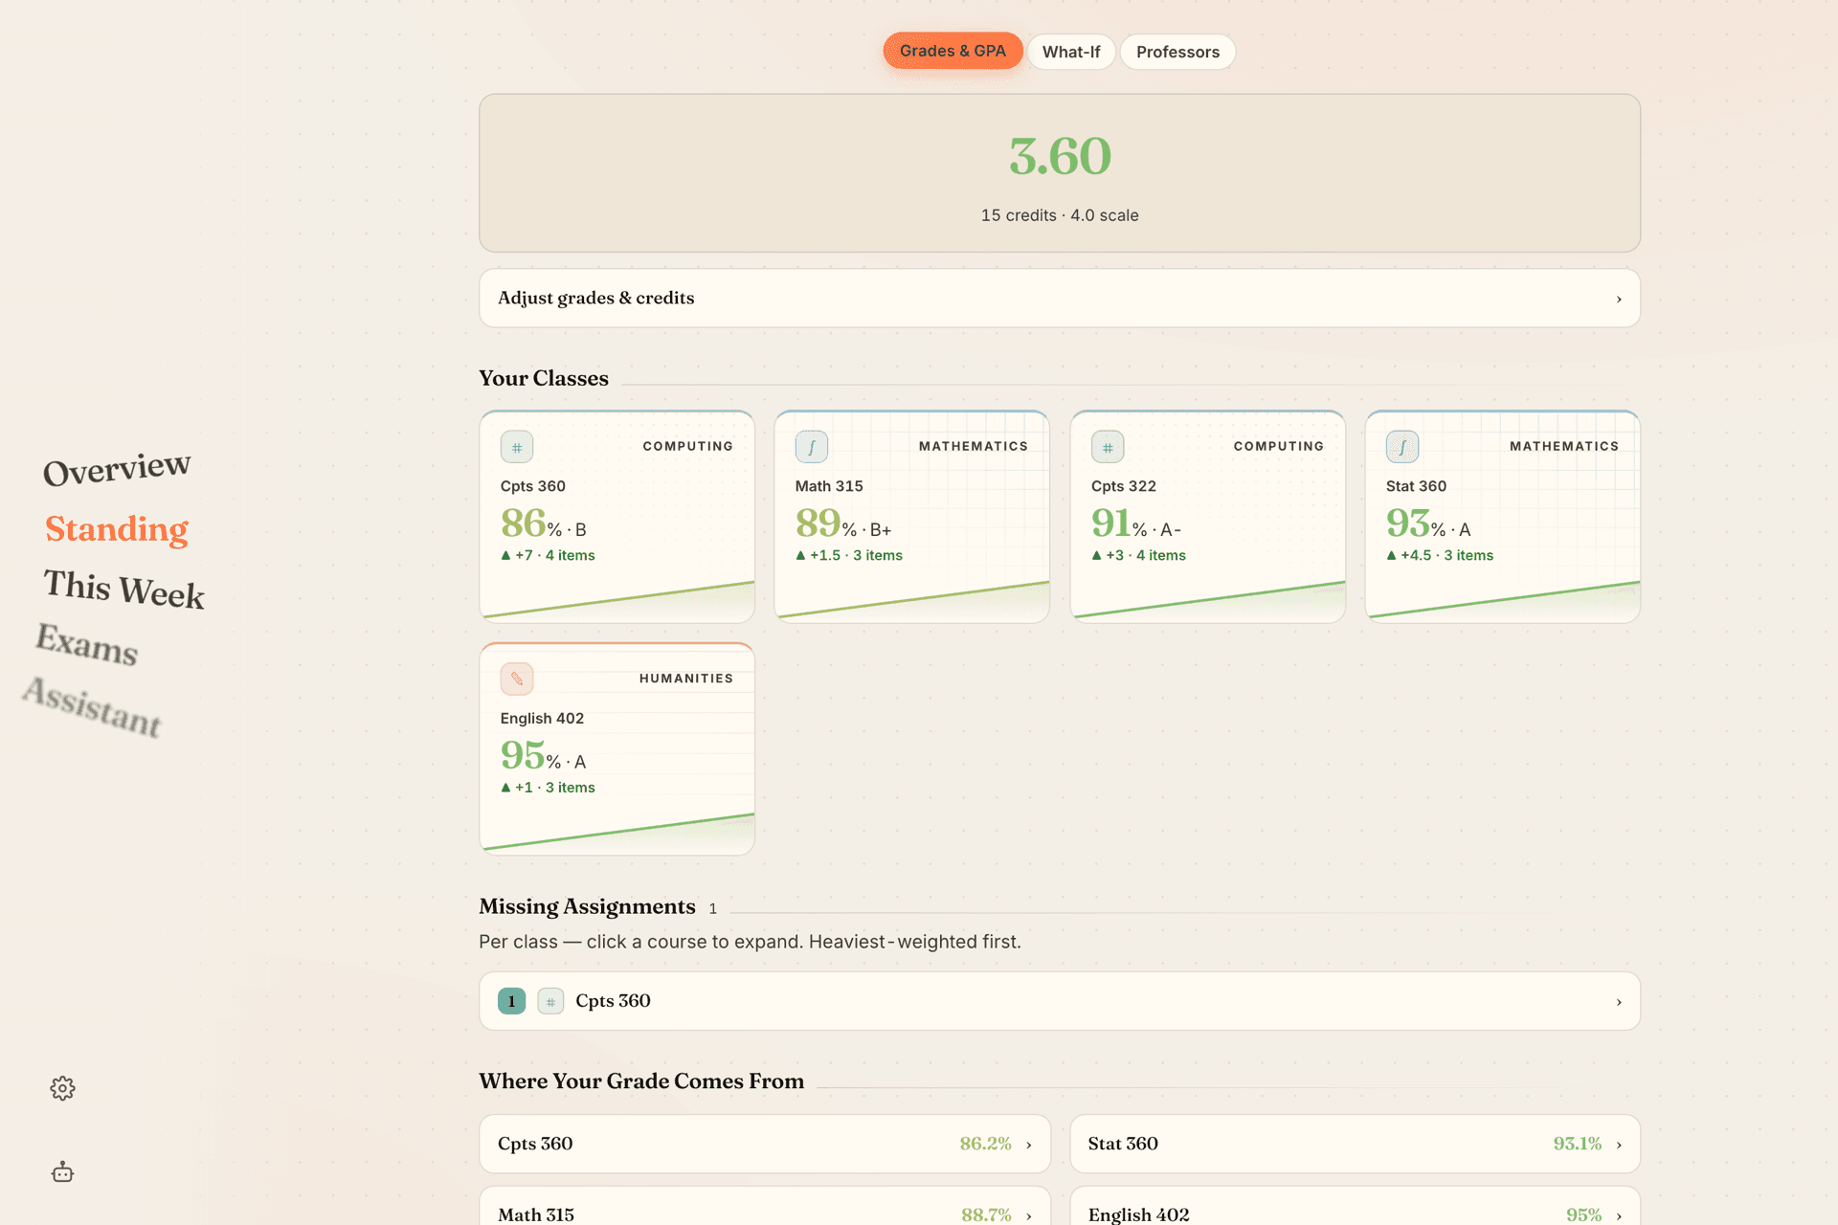Click the Missing Assignments heading
Screen dimensions: 1838x1225
pos(587,906)
